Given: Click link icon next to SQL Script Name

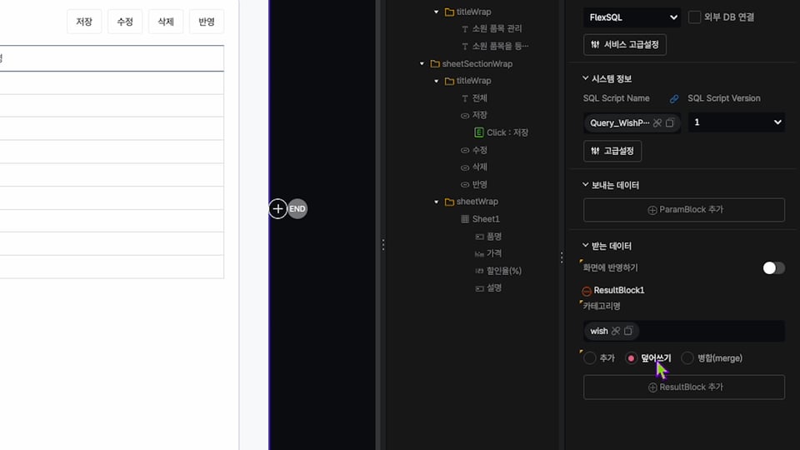Looking at the screenshot, I should (x=674, y=98).
